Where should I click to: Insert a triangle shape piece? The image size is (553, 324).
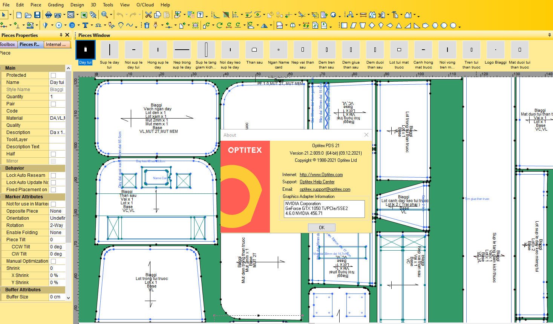[x=399, y=26]
